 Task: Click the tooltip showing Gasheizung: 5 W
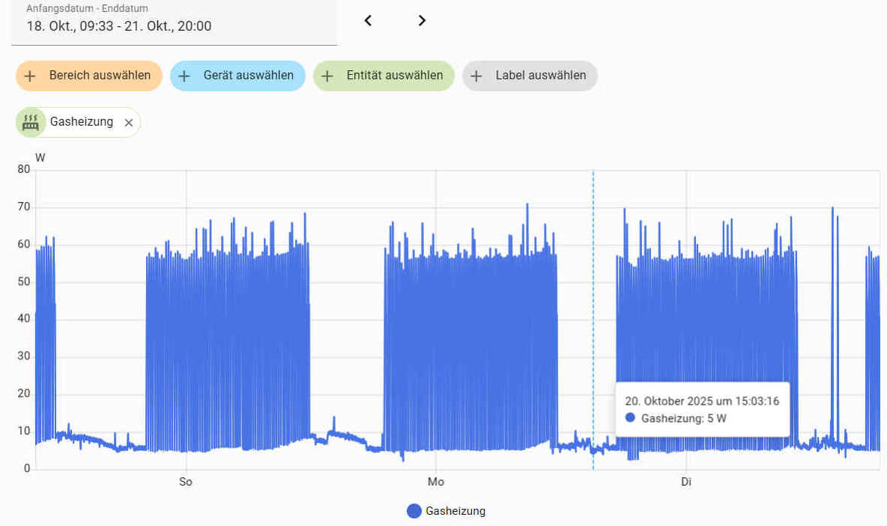[702, 409]
